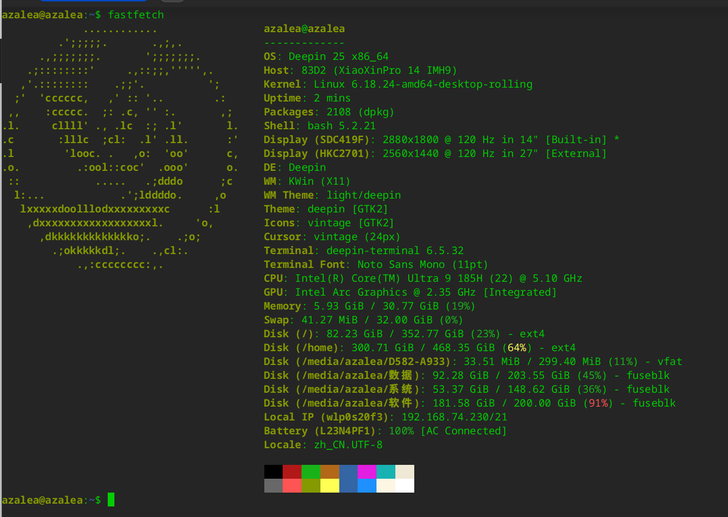Viewport: 728px width, 517px height.
Task: Click the 'Swap: 41.27 MiB / 32.00 GiB' line
Action: pyautogui.click(x=363, y=320)
